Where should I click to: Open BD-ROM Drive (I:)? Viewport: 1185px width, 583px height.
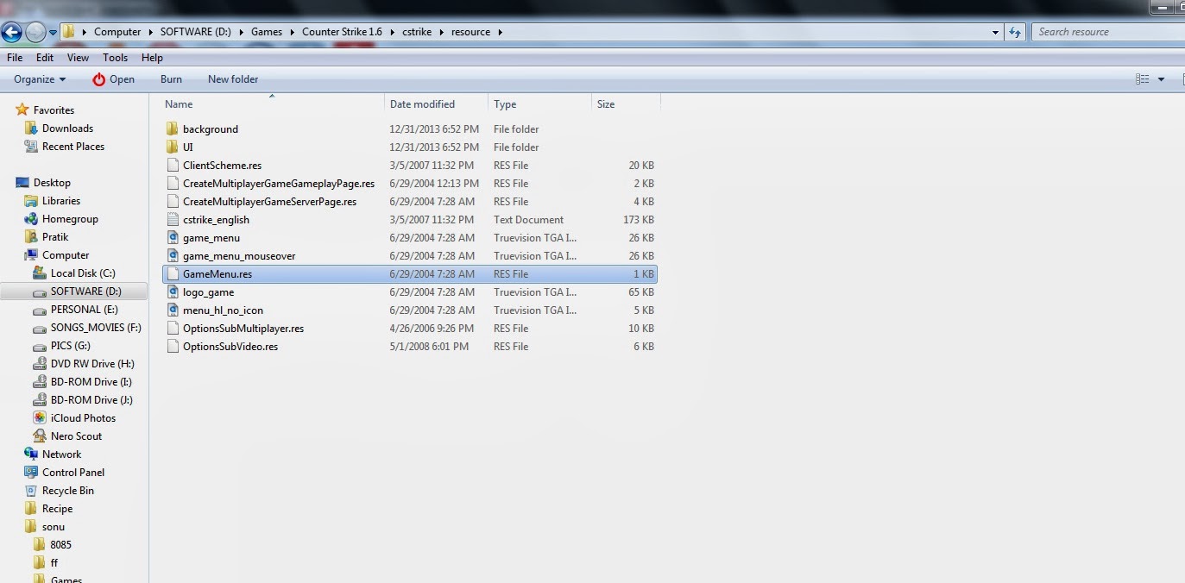tap(91, 382)
